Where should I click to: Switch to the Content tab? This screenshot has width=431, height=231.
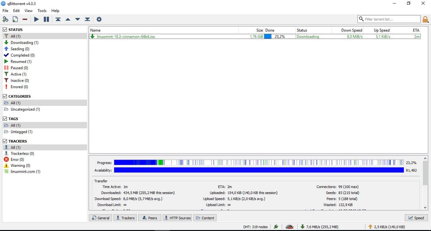(x=205, y=218)
